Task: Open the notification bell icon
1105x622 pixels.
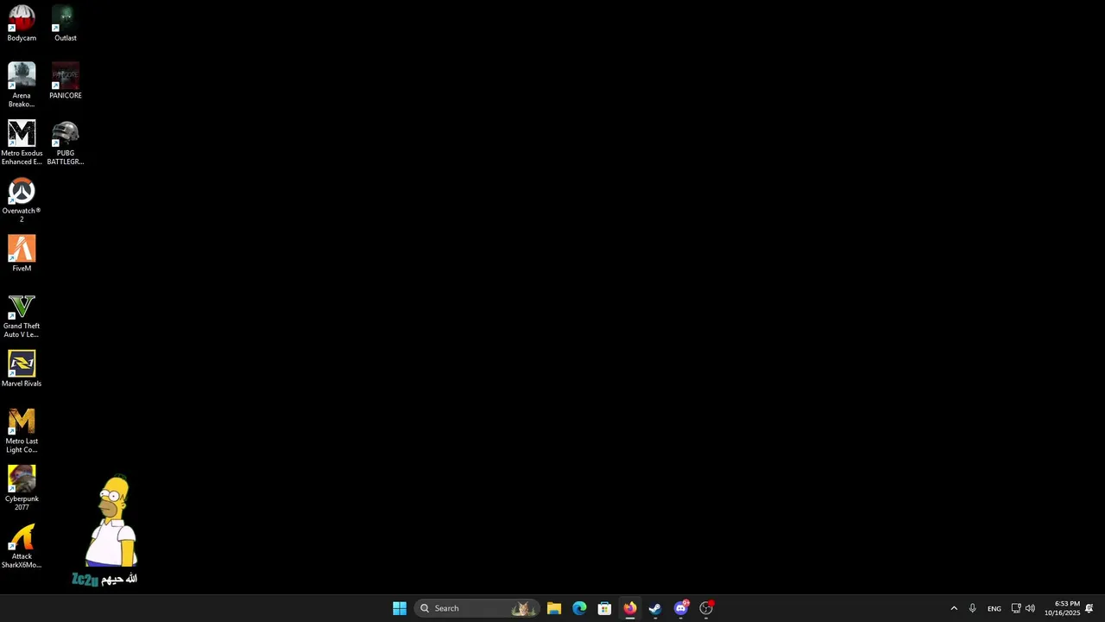Action: [1089, 608]
